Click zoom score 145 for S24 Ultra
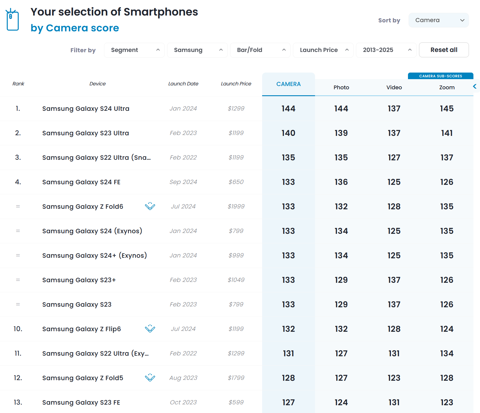This screenshot has height=413, width=480. [447, 109]
